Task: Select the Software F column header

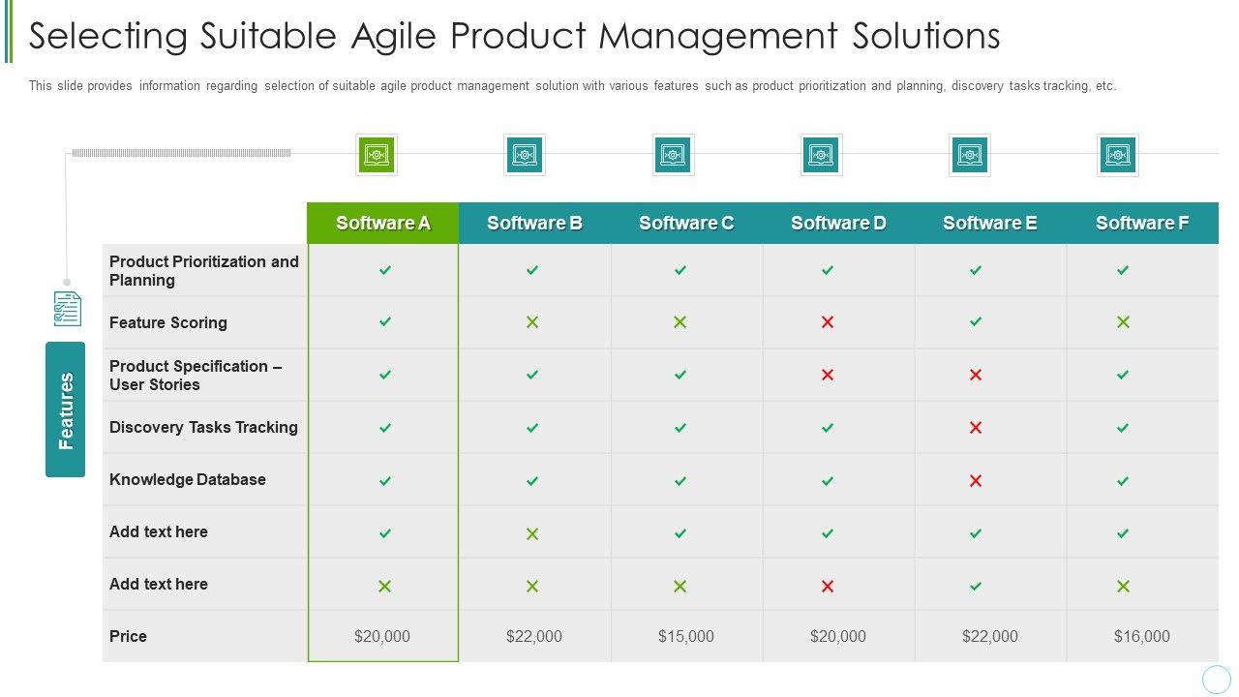Action: tap(1142, 224)
